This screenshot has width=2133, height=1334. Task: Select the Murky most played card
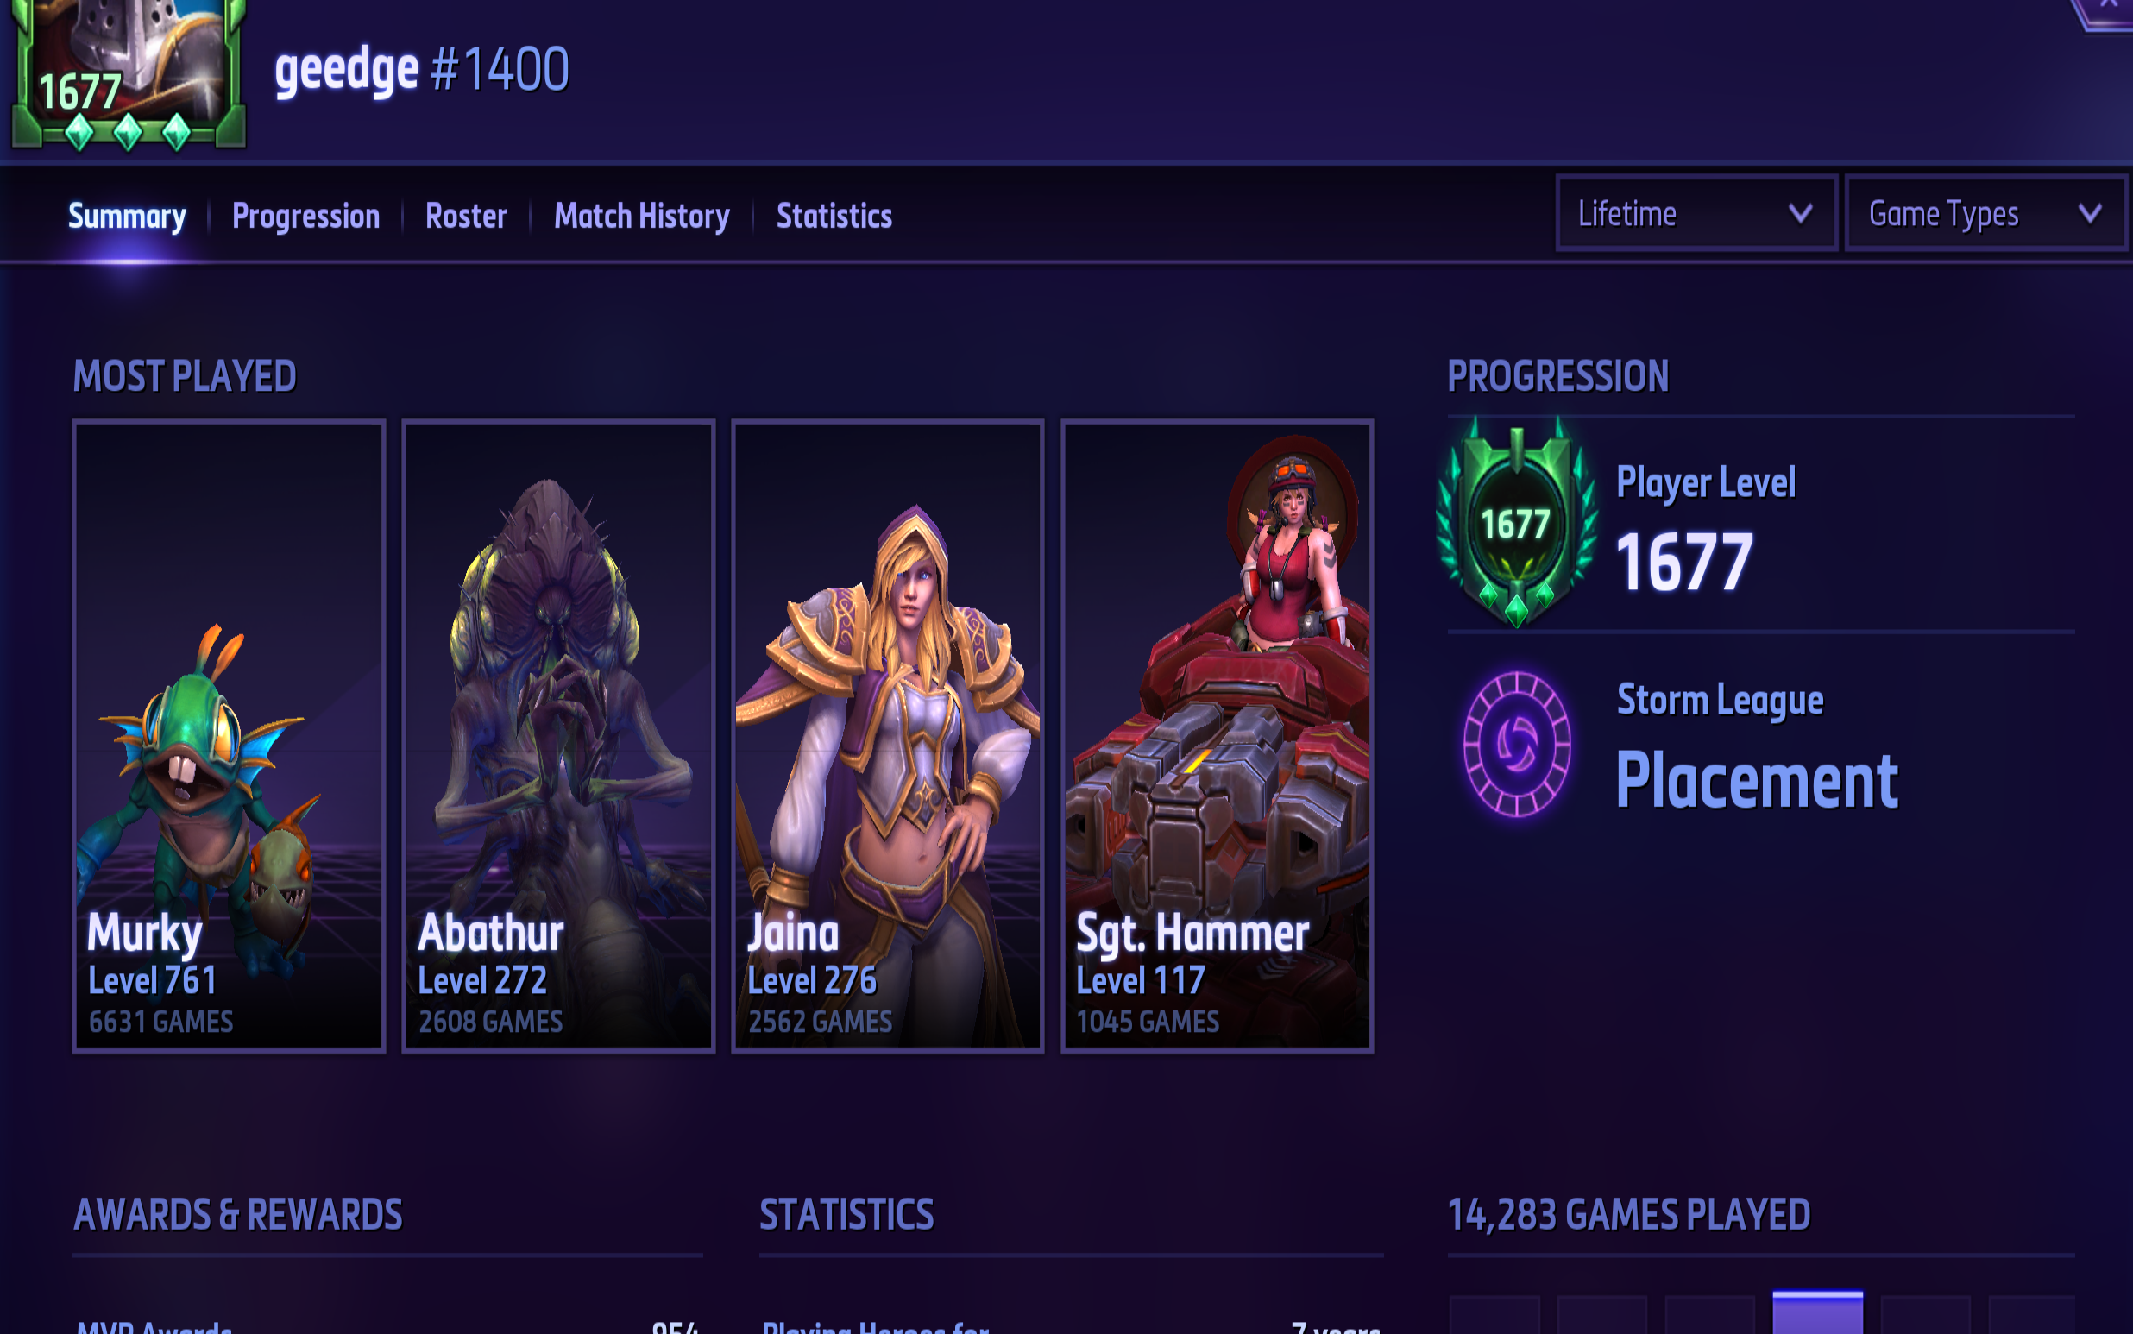(x=229, y=736)
